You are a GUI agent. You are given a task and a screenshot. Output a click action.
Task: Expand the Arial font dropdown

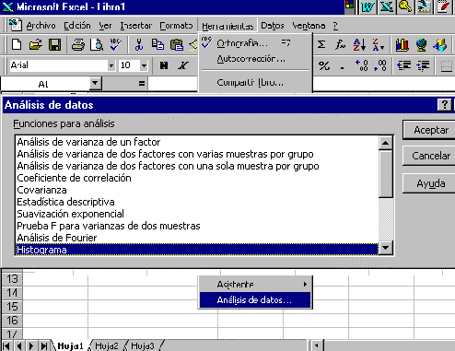[111, 65]
